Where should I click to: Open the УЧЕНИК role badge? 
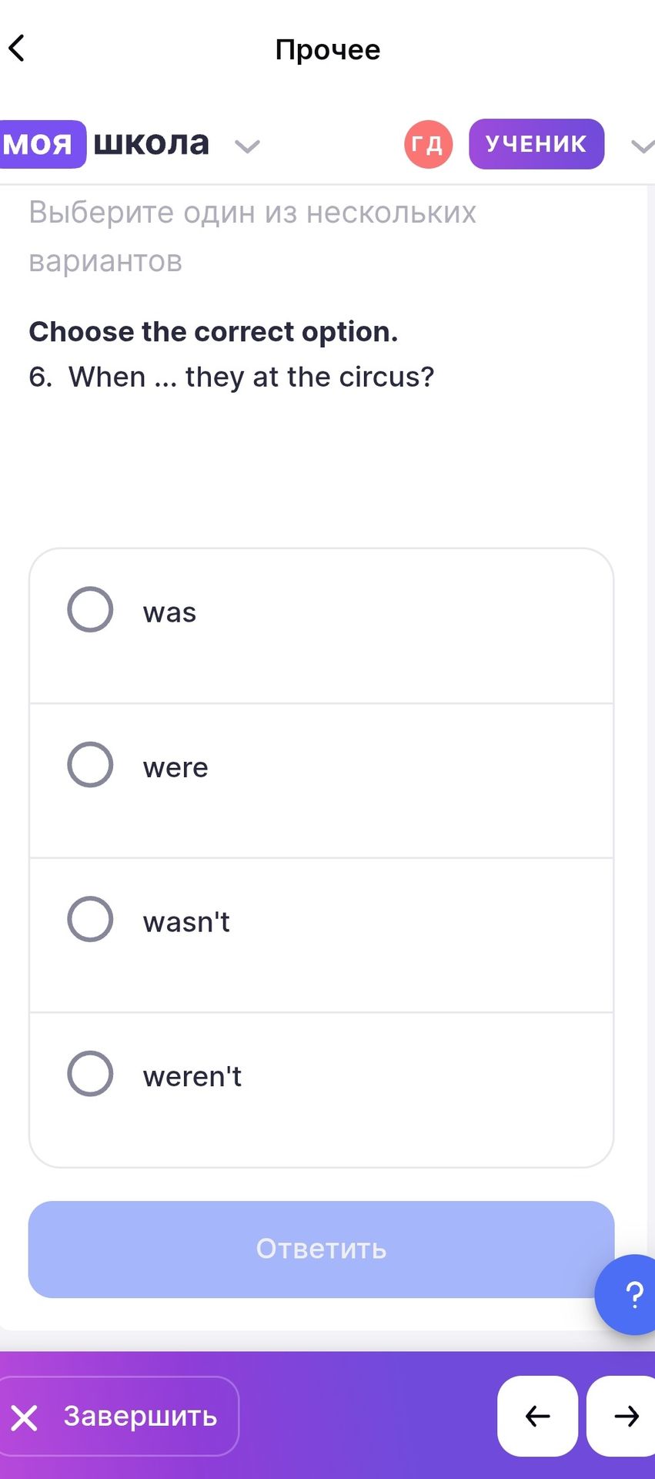(x=536, y=144)
